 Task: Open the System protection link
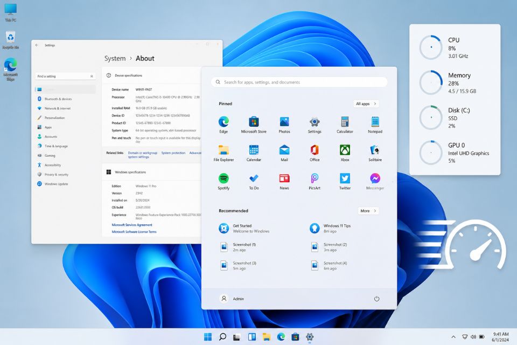pos(173,153)
